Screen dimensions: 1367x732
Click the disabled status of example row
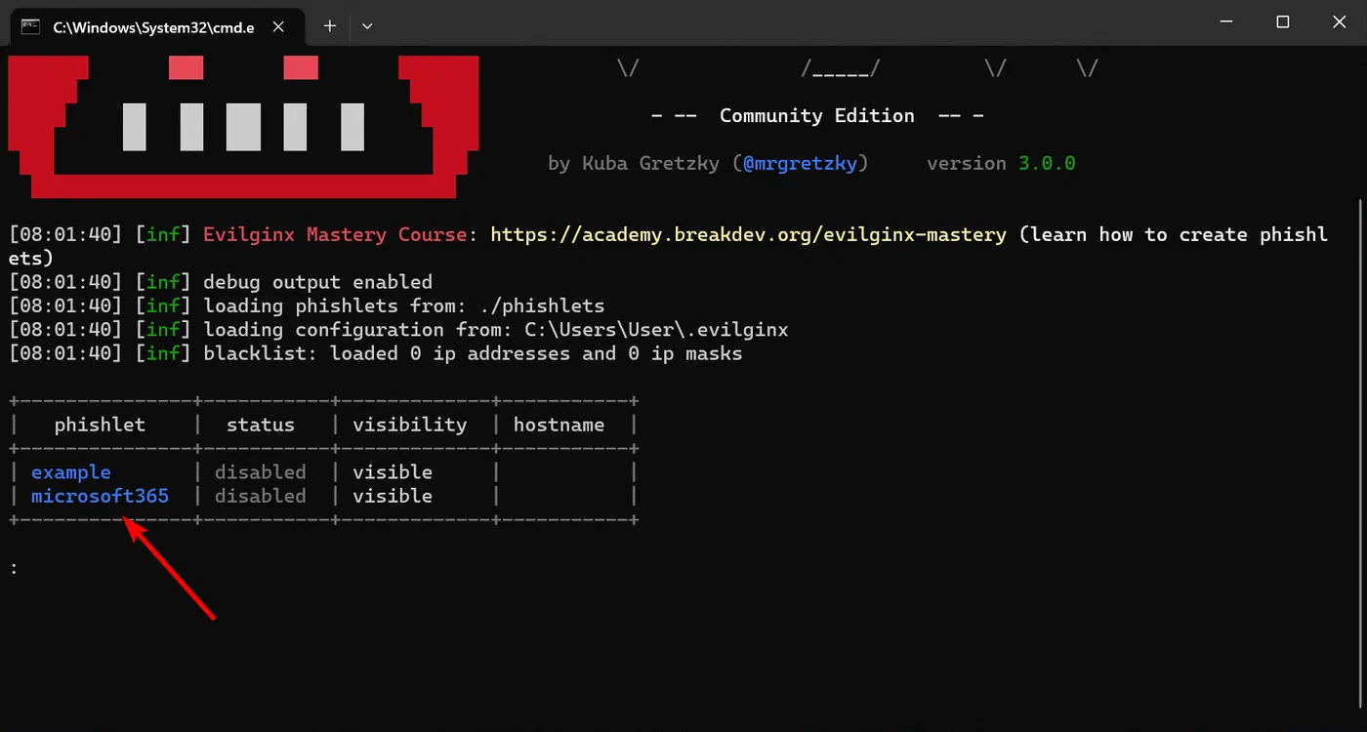point(260,472)
